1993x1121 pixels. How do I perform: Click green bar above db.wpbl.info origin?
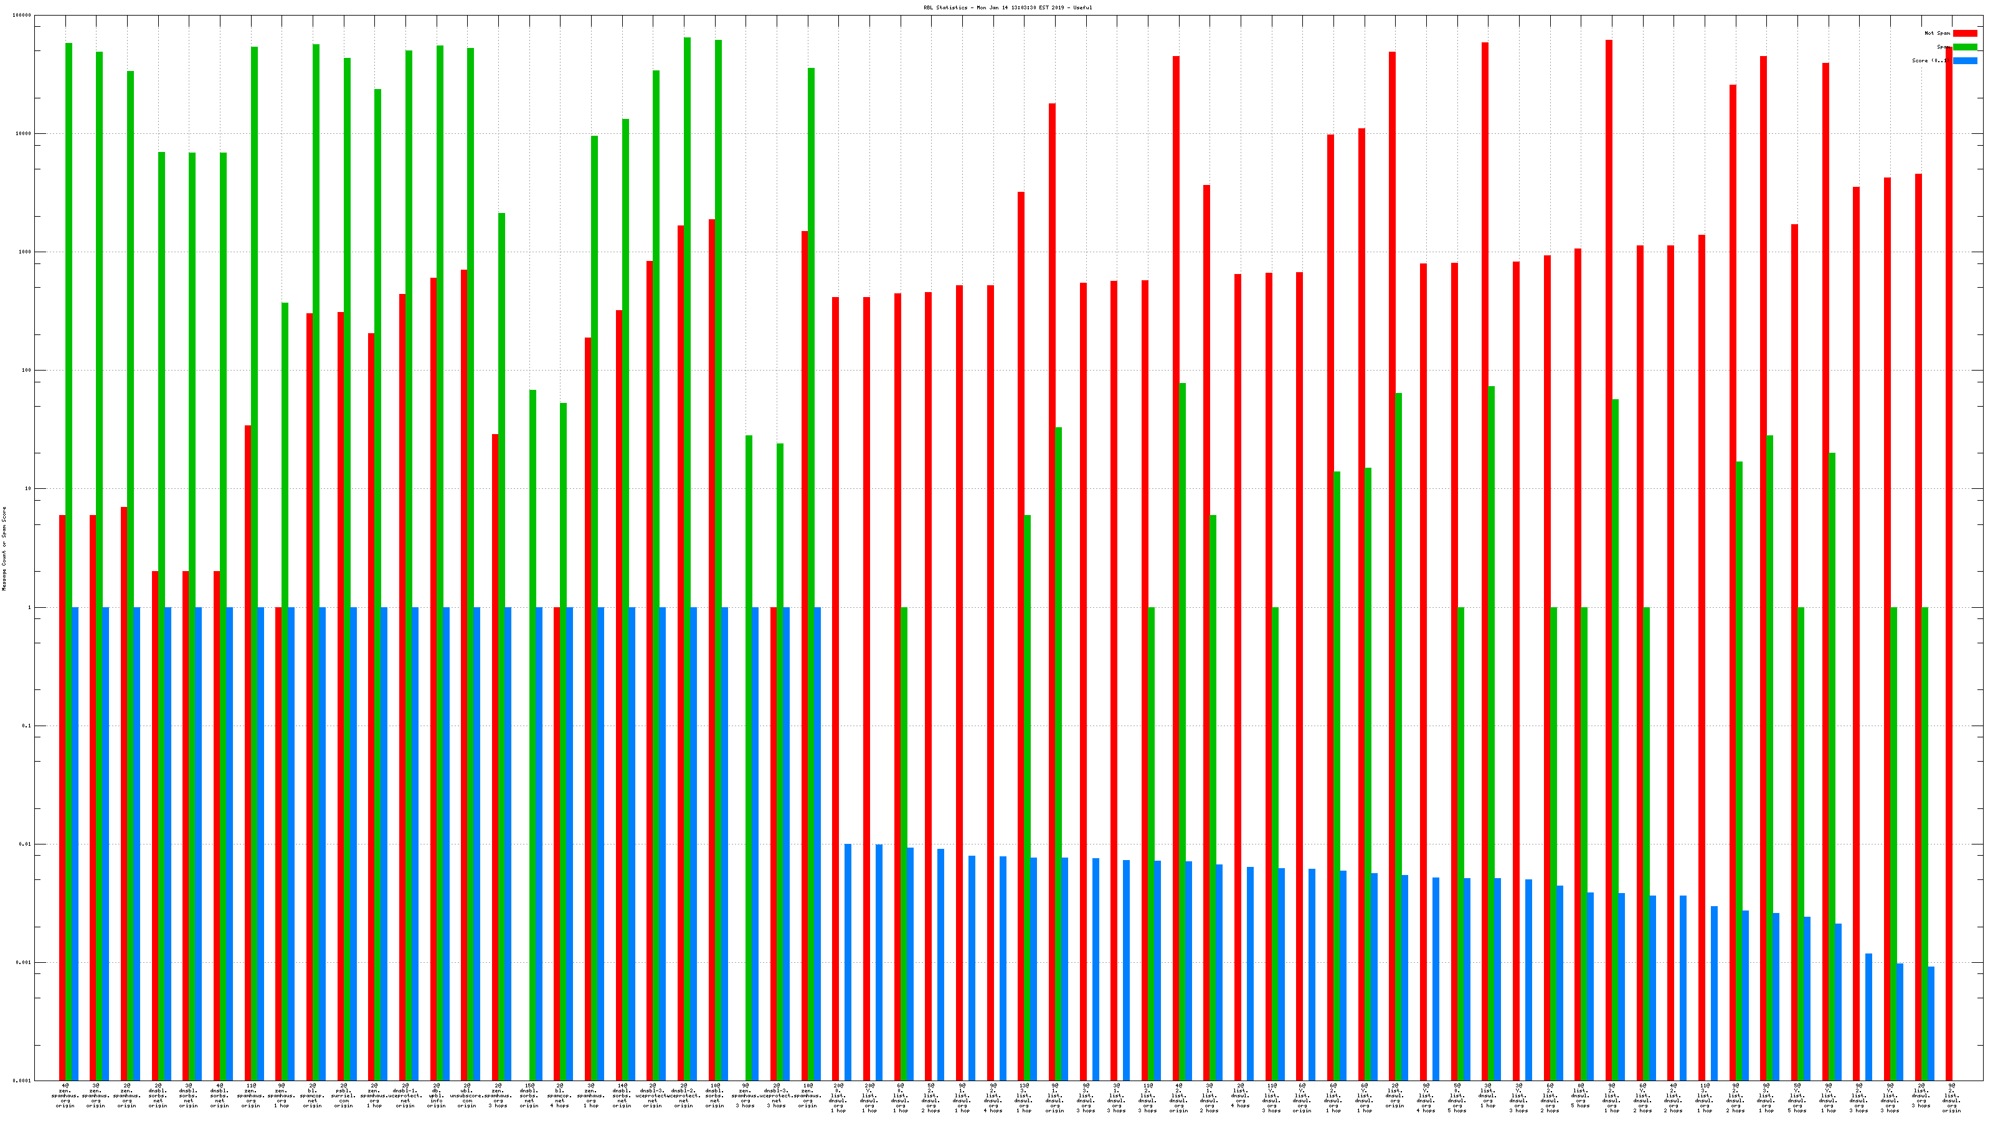[440, 542]
